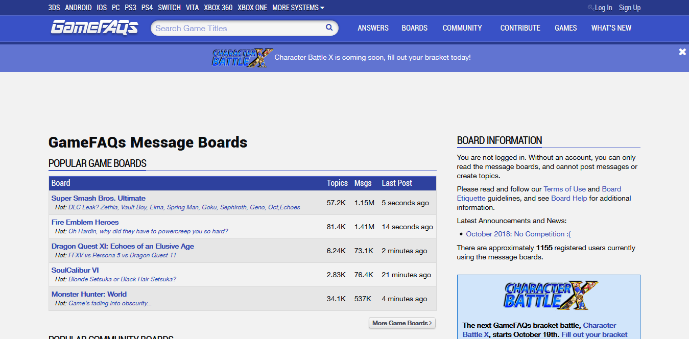
Task: Click the key icon beside Log In
Action: click(x=590, y=8)
